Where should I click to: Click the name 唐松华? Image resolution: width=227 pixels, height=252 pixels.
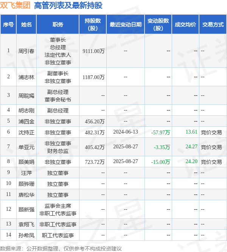coord(26,195)
